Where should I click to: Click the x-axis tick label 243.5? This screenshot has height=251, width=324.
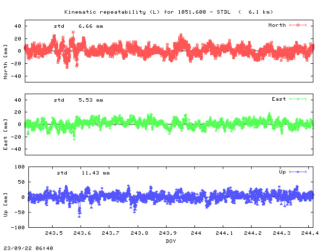pos(54,233)
